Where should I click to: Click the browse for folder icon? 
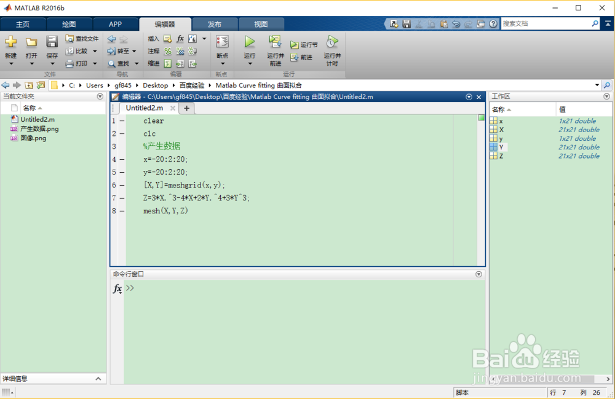click(x=41, y=85)
